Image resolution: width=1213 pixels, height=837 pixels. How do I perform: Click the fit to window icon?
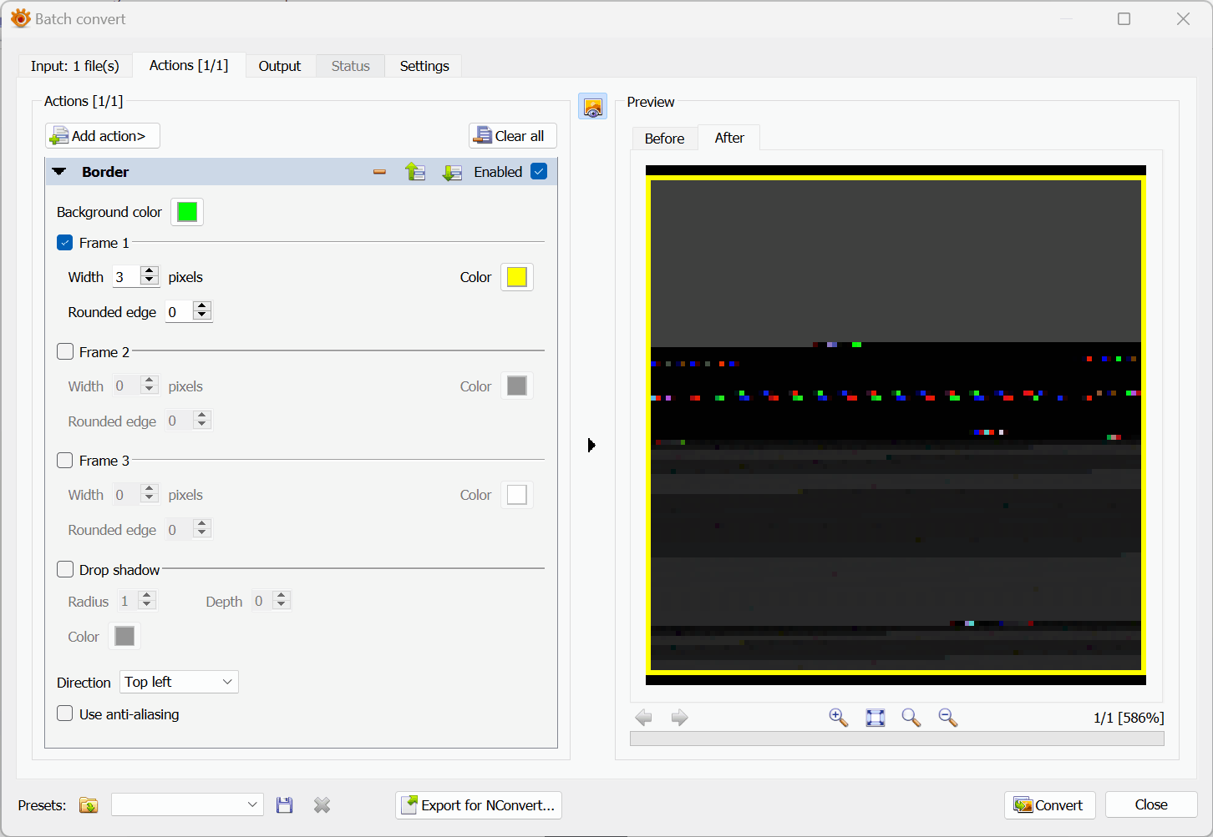click(x=875, y=718)
